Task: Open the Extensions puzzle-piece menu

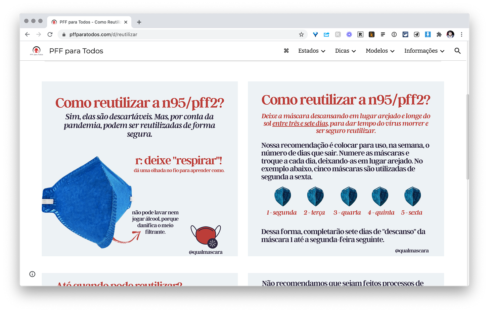Action: coord(439,35)
